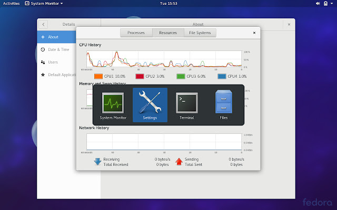Image resolution: width=337 pixels, height=210 pixels.
Task: Switch to Terminal in the app switcher
Action: 187,105
